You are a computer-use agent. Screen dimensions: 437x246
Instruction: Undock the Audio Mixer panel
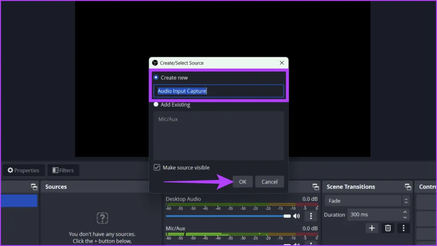(x=316, y=187)
